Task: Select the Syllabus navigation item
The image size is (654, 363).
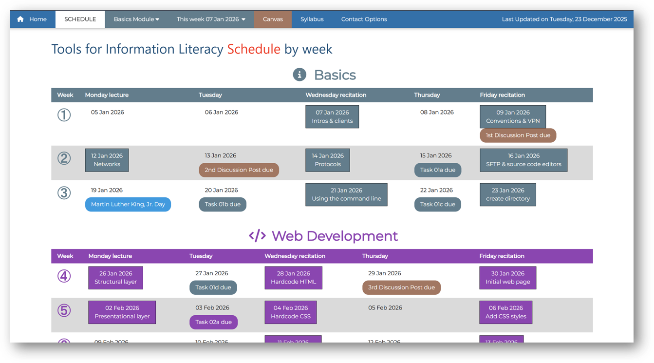Action: click(312, 19)
